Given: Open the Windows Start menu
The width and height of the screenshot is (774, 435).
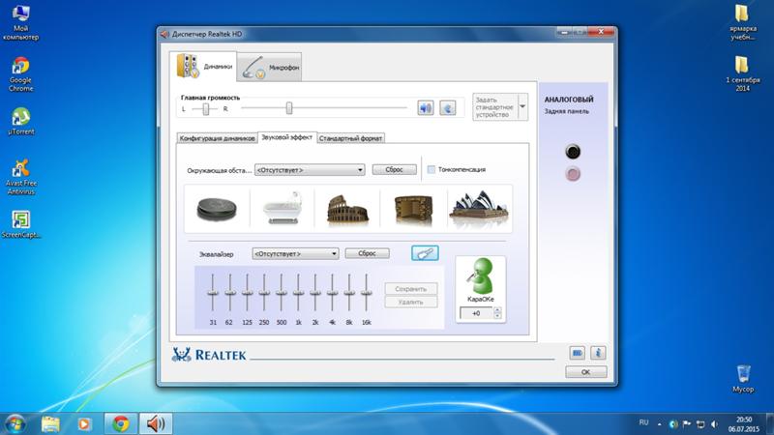Looking at the screenshot, I should coord(15,423).
